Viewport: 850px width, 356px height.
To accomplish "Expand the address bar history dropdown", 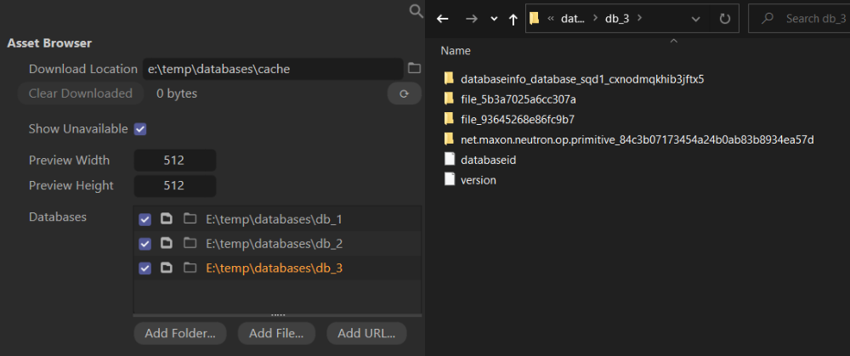I will [x=696, y=18].
